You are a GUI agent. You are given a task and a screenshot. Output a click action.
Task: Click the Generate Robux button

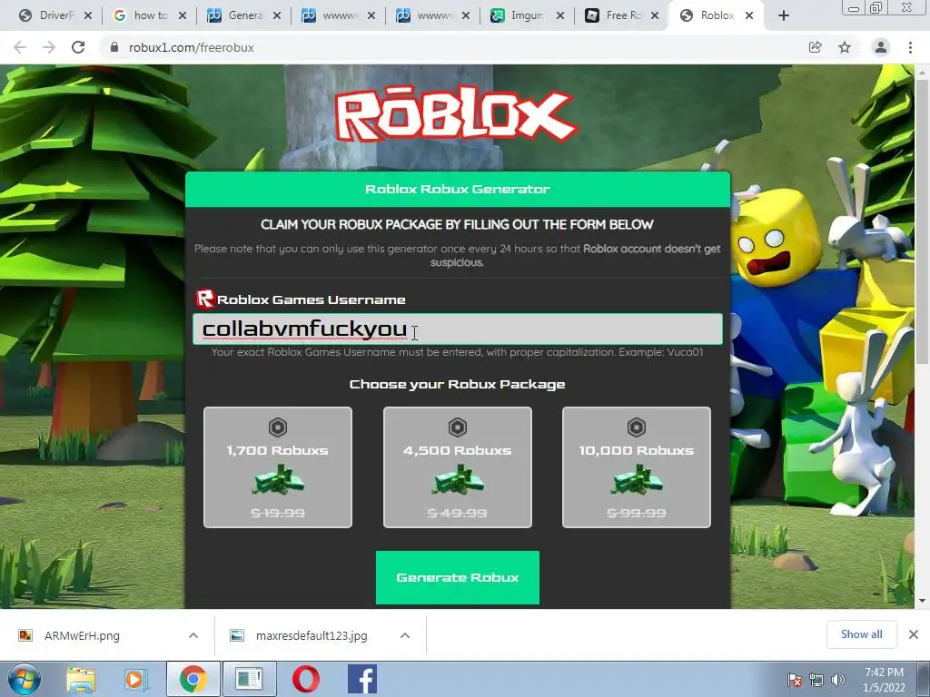[x=458, y=577]
